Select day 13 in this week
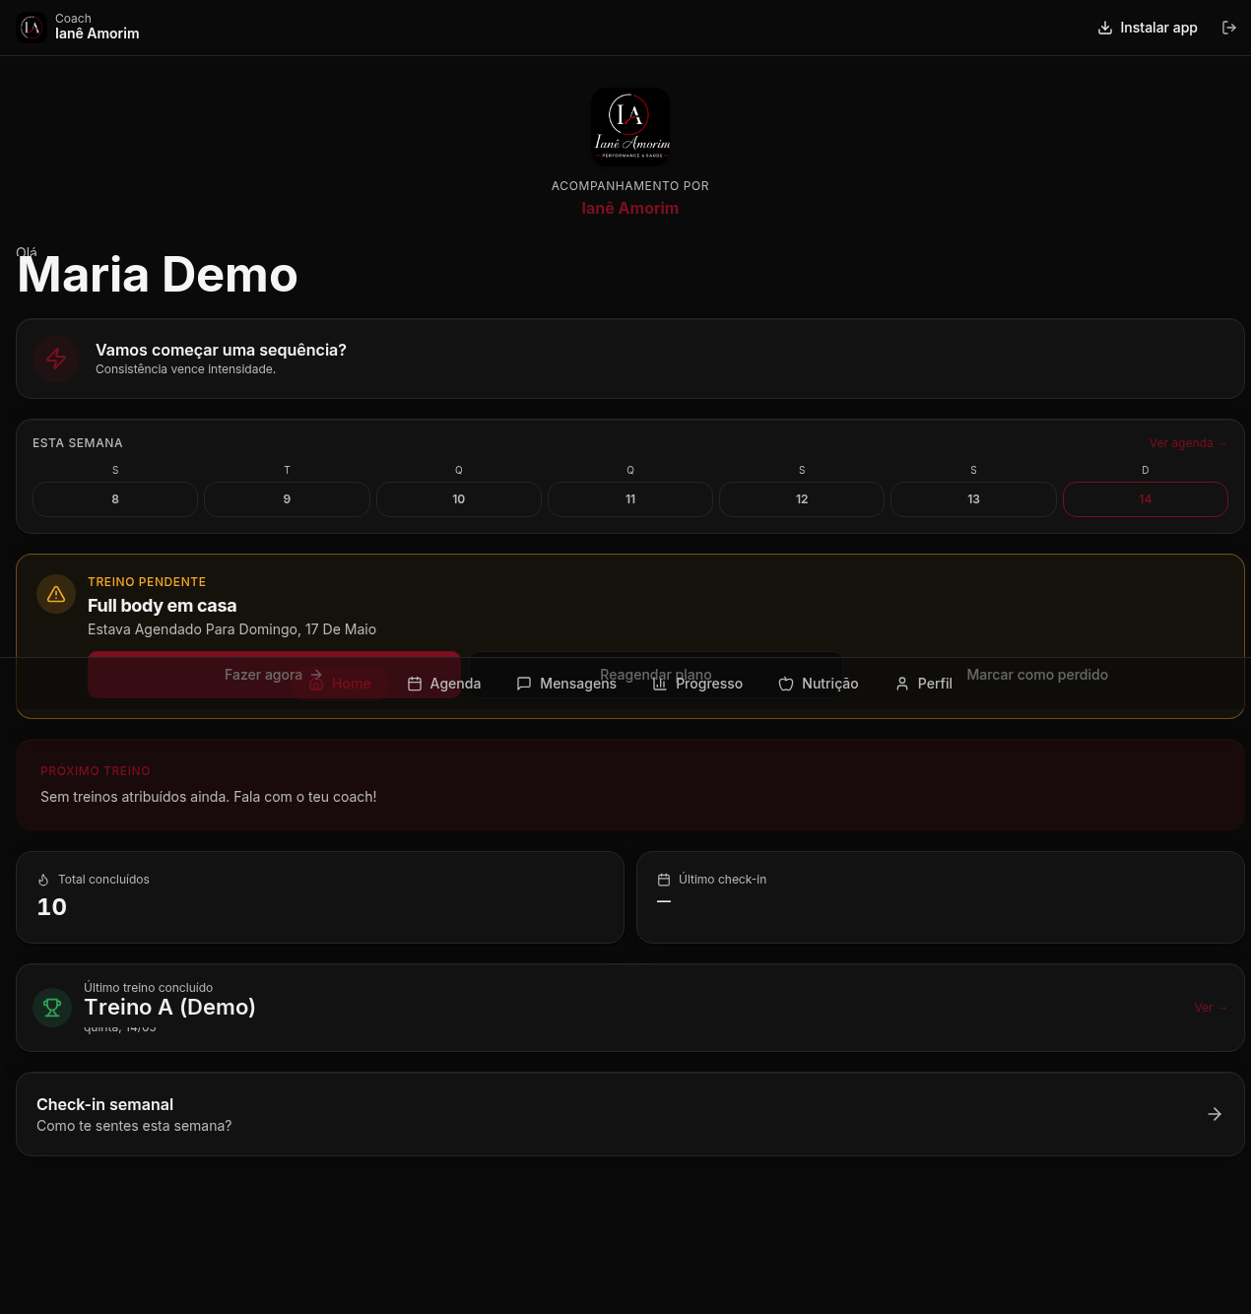The width and height of the screenshot is (1251, 1314). (973, 499)
